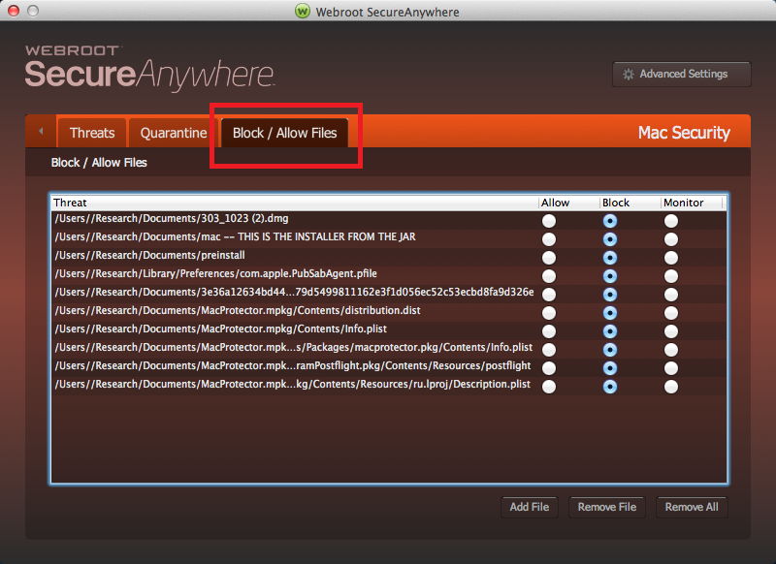This screenshot has height=564, width=776.
Task: Set 303_1023 (2).dmg to Allow
Action: tap(549, 221)
